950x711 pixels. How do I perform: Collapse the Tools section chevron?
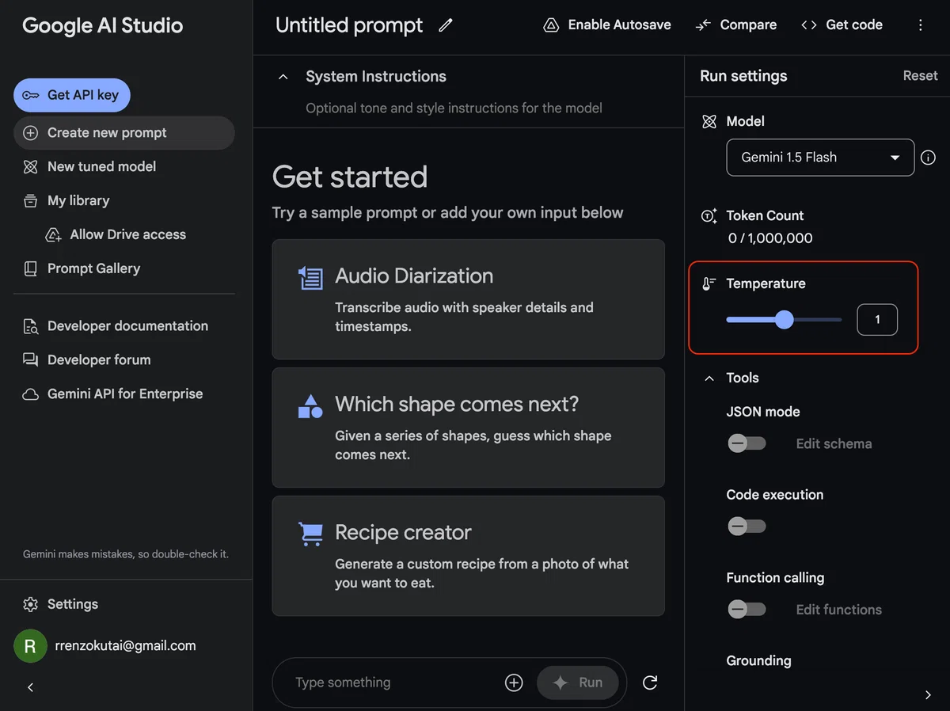point(709,378)
